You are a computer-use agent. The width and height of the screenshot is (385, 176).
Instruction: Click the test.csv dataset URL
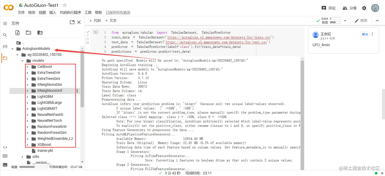pyautogui.click(x=216, y=42)
